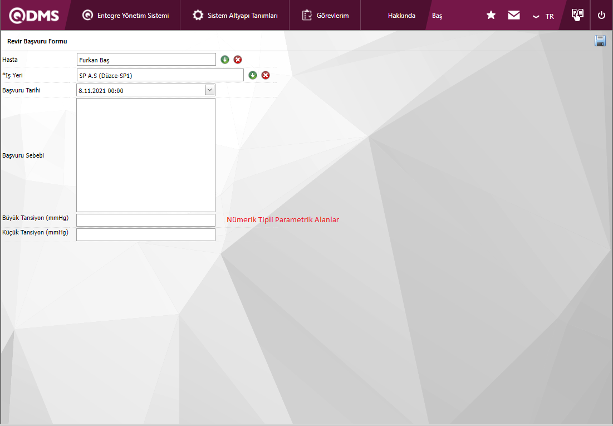
Task: Save the form with the floppy disk icon
Action: 600,41
